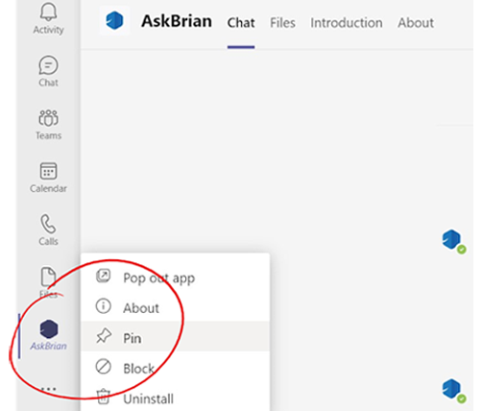Select Block in the context menu
This screenshot has height=411, width=482.
[175, 368]
